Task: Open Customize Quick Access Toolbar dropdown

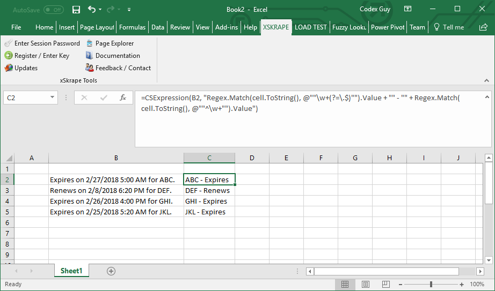Action: point(129,10)
